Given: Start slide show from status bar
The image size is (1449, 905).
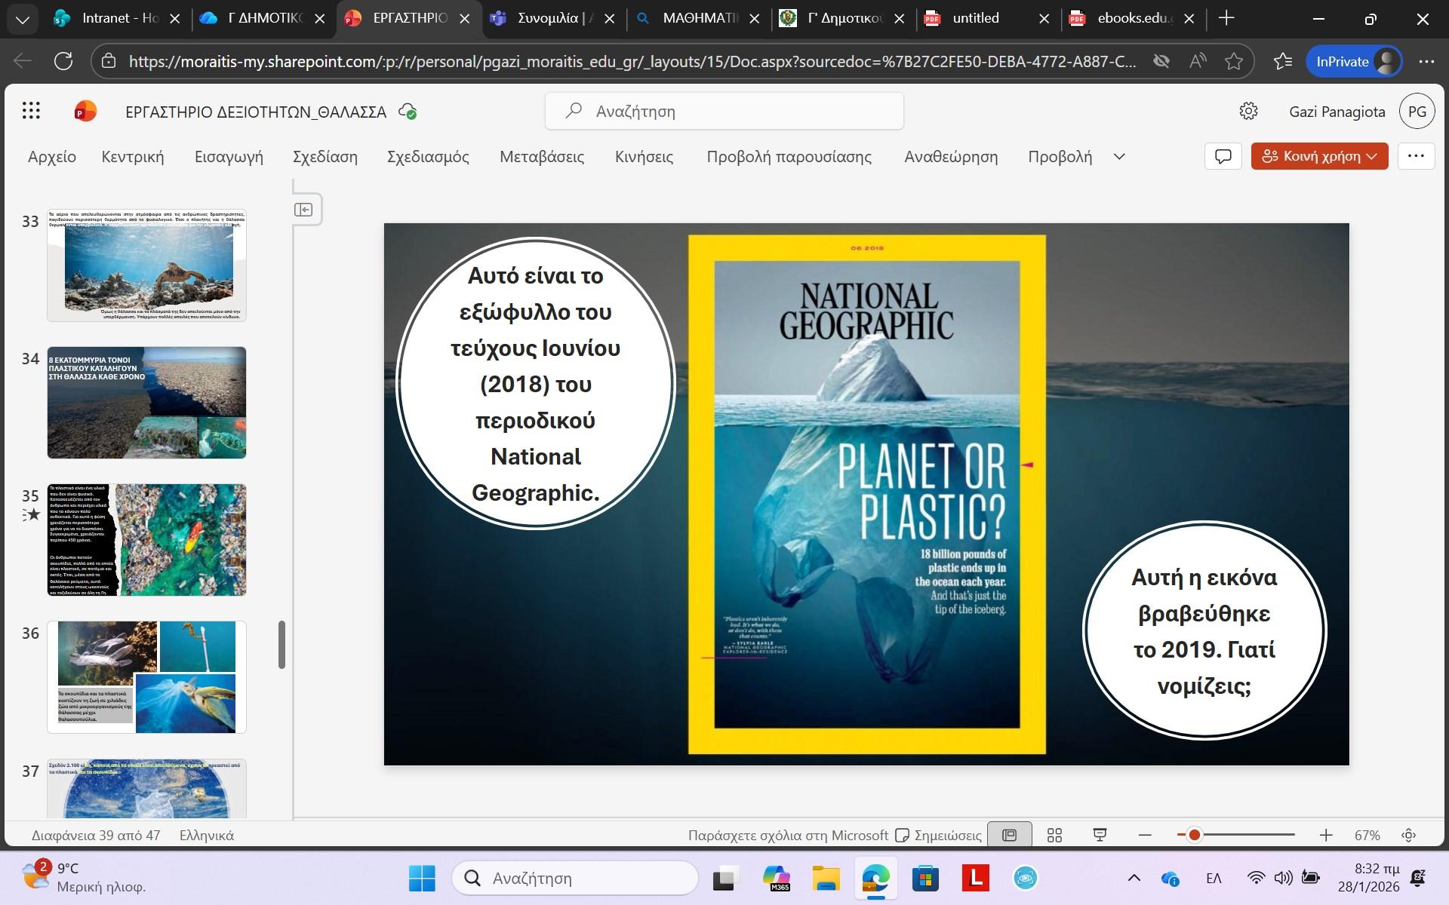Looking at the screenshot, I should tap(1100, 835).
